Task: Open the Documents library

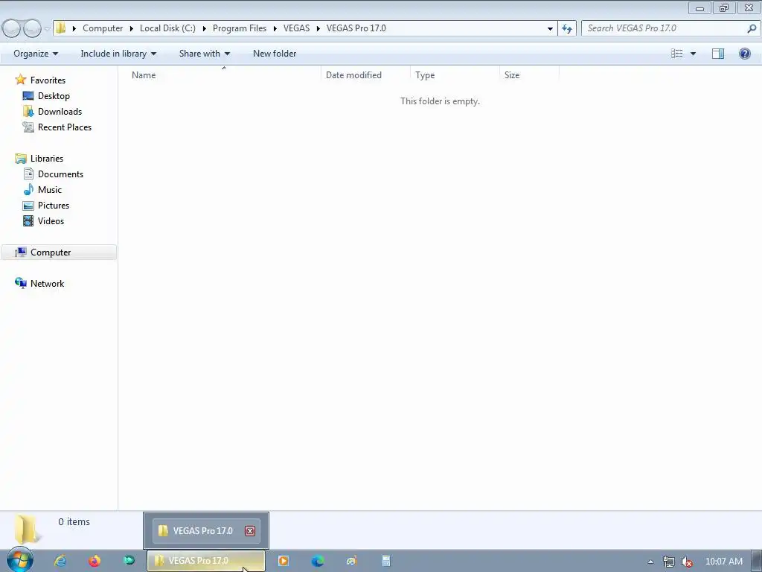Action: point(60,174)
